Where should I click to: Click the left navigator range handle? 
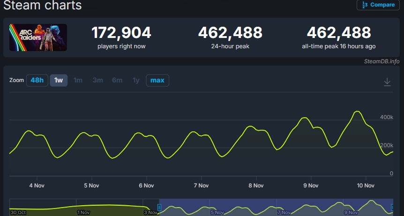(x=159, y=207)
